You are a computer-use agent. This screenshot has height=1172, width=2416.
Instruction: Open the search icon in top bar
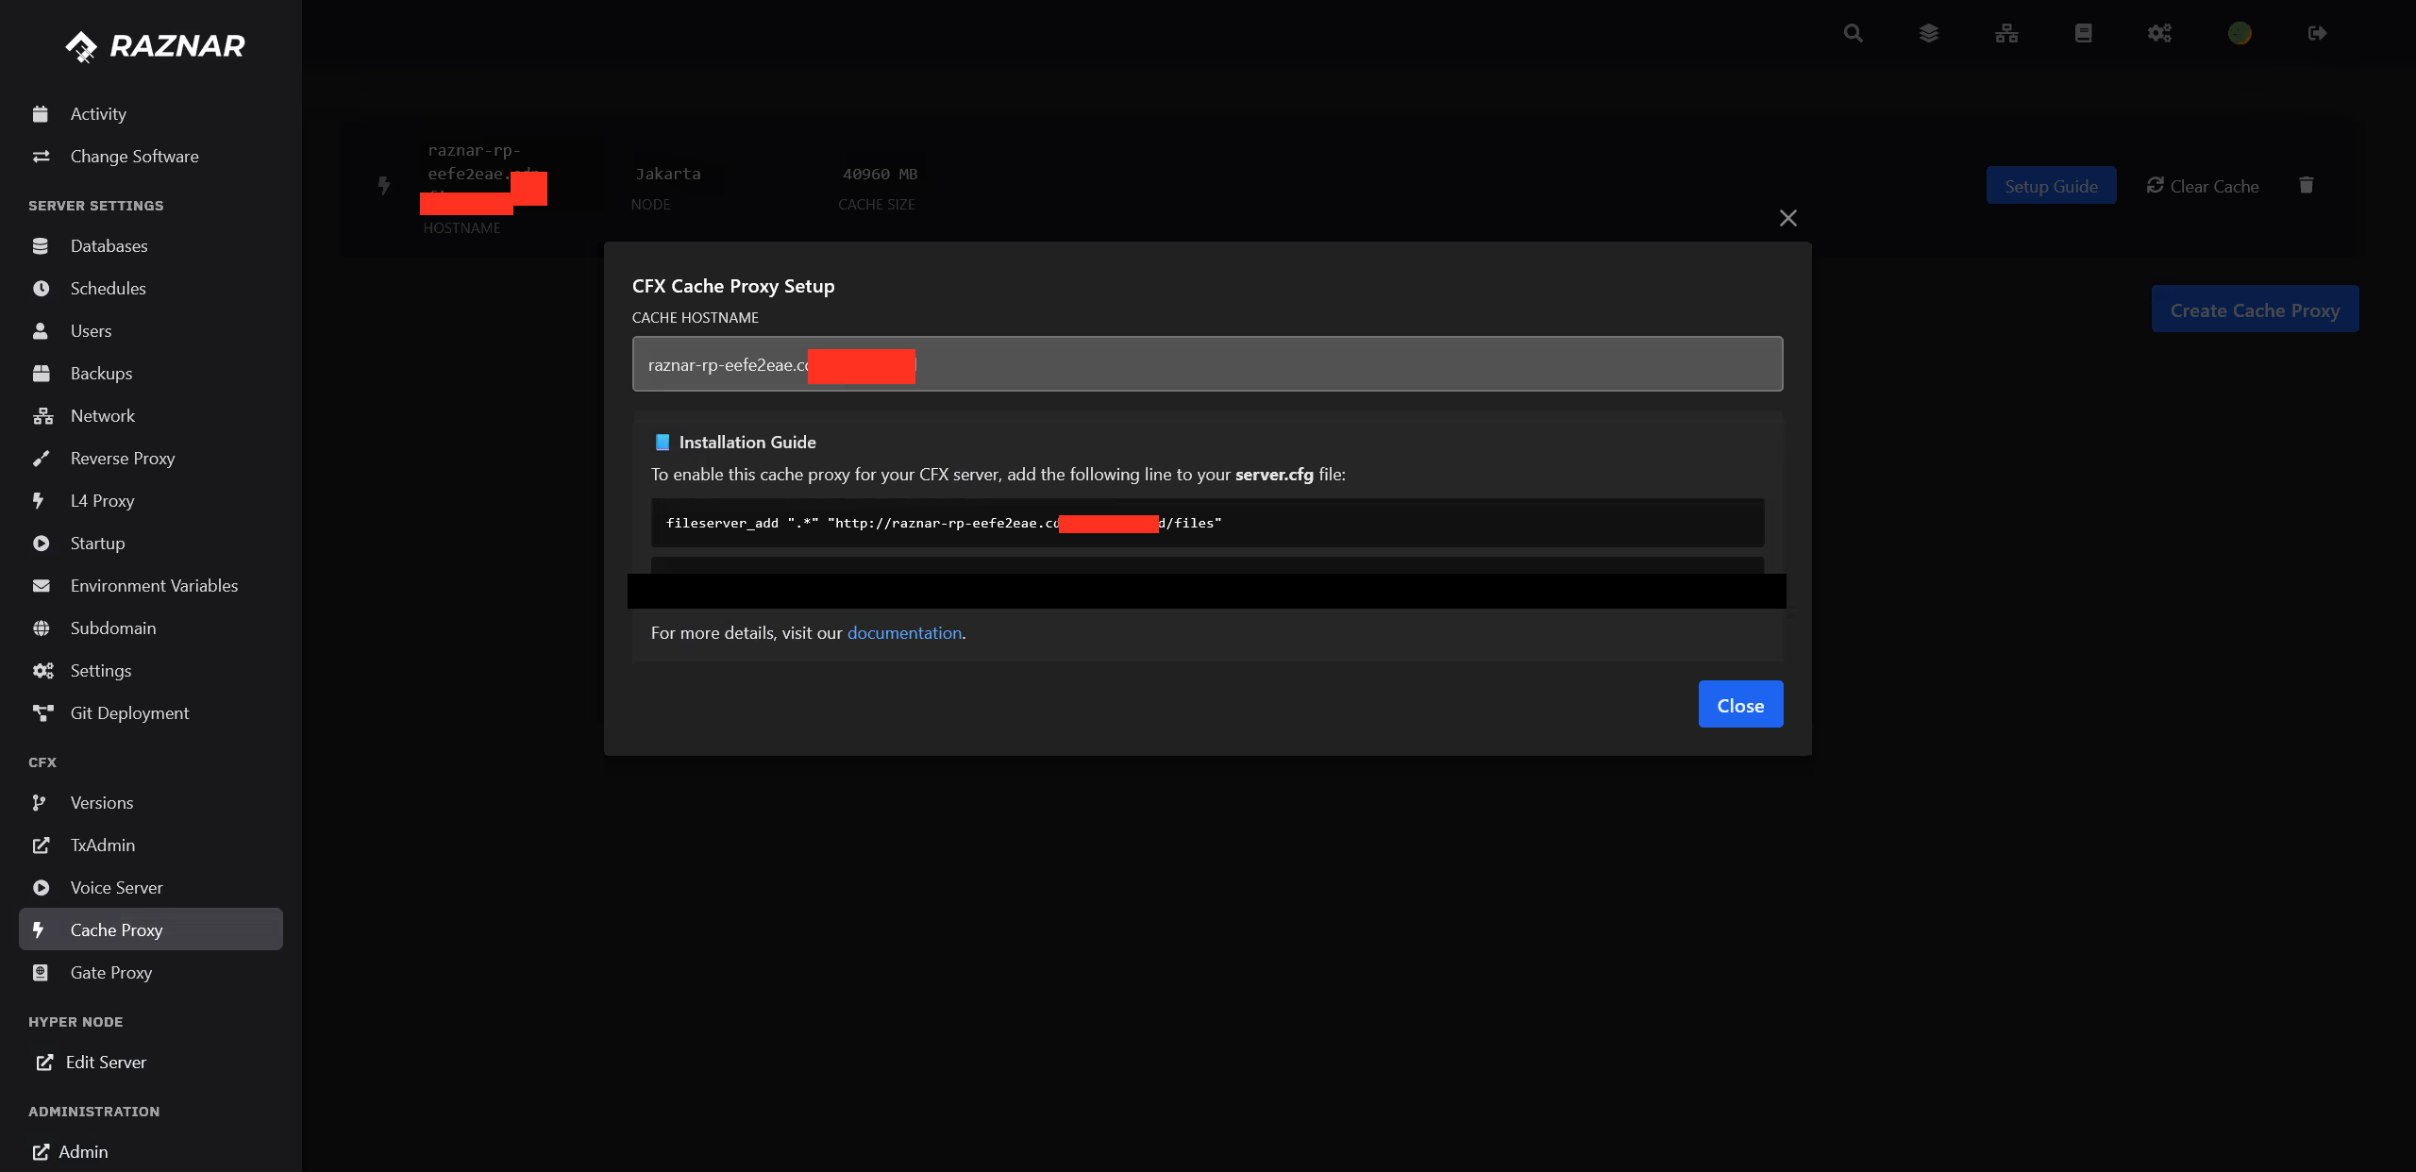tap(1853, 33)
